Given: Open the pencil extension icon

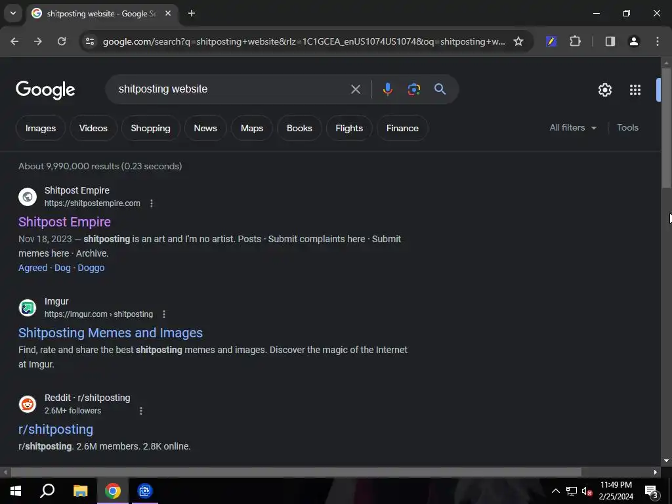Looking at the screenshot, I should pos(551,41).
